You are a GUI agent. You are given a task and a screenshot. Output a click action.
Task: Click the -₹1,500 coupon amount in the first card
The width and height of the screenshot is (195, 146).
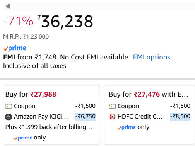coord(86,106)
